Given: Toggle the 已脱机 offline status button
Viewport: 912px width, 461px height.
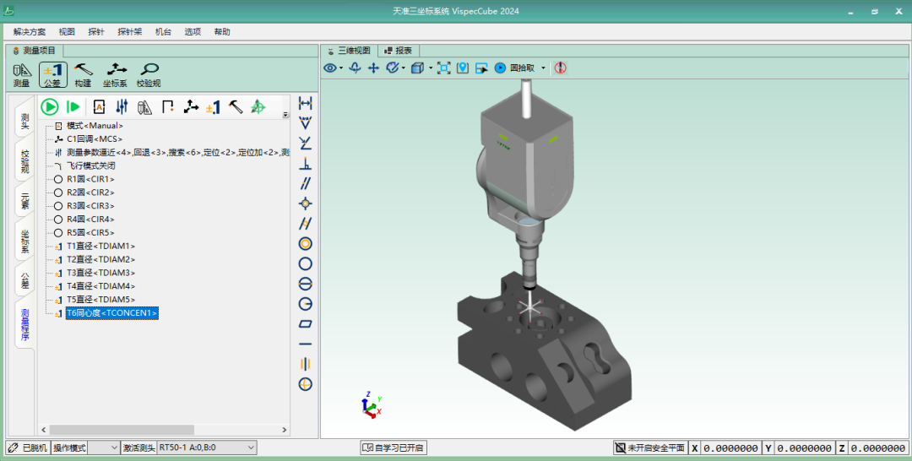Looking at the screenshot, I should 27,447.
